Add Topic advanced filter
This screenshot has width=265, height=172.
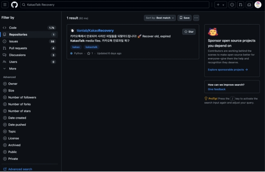point(9,131)
